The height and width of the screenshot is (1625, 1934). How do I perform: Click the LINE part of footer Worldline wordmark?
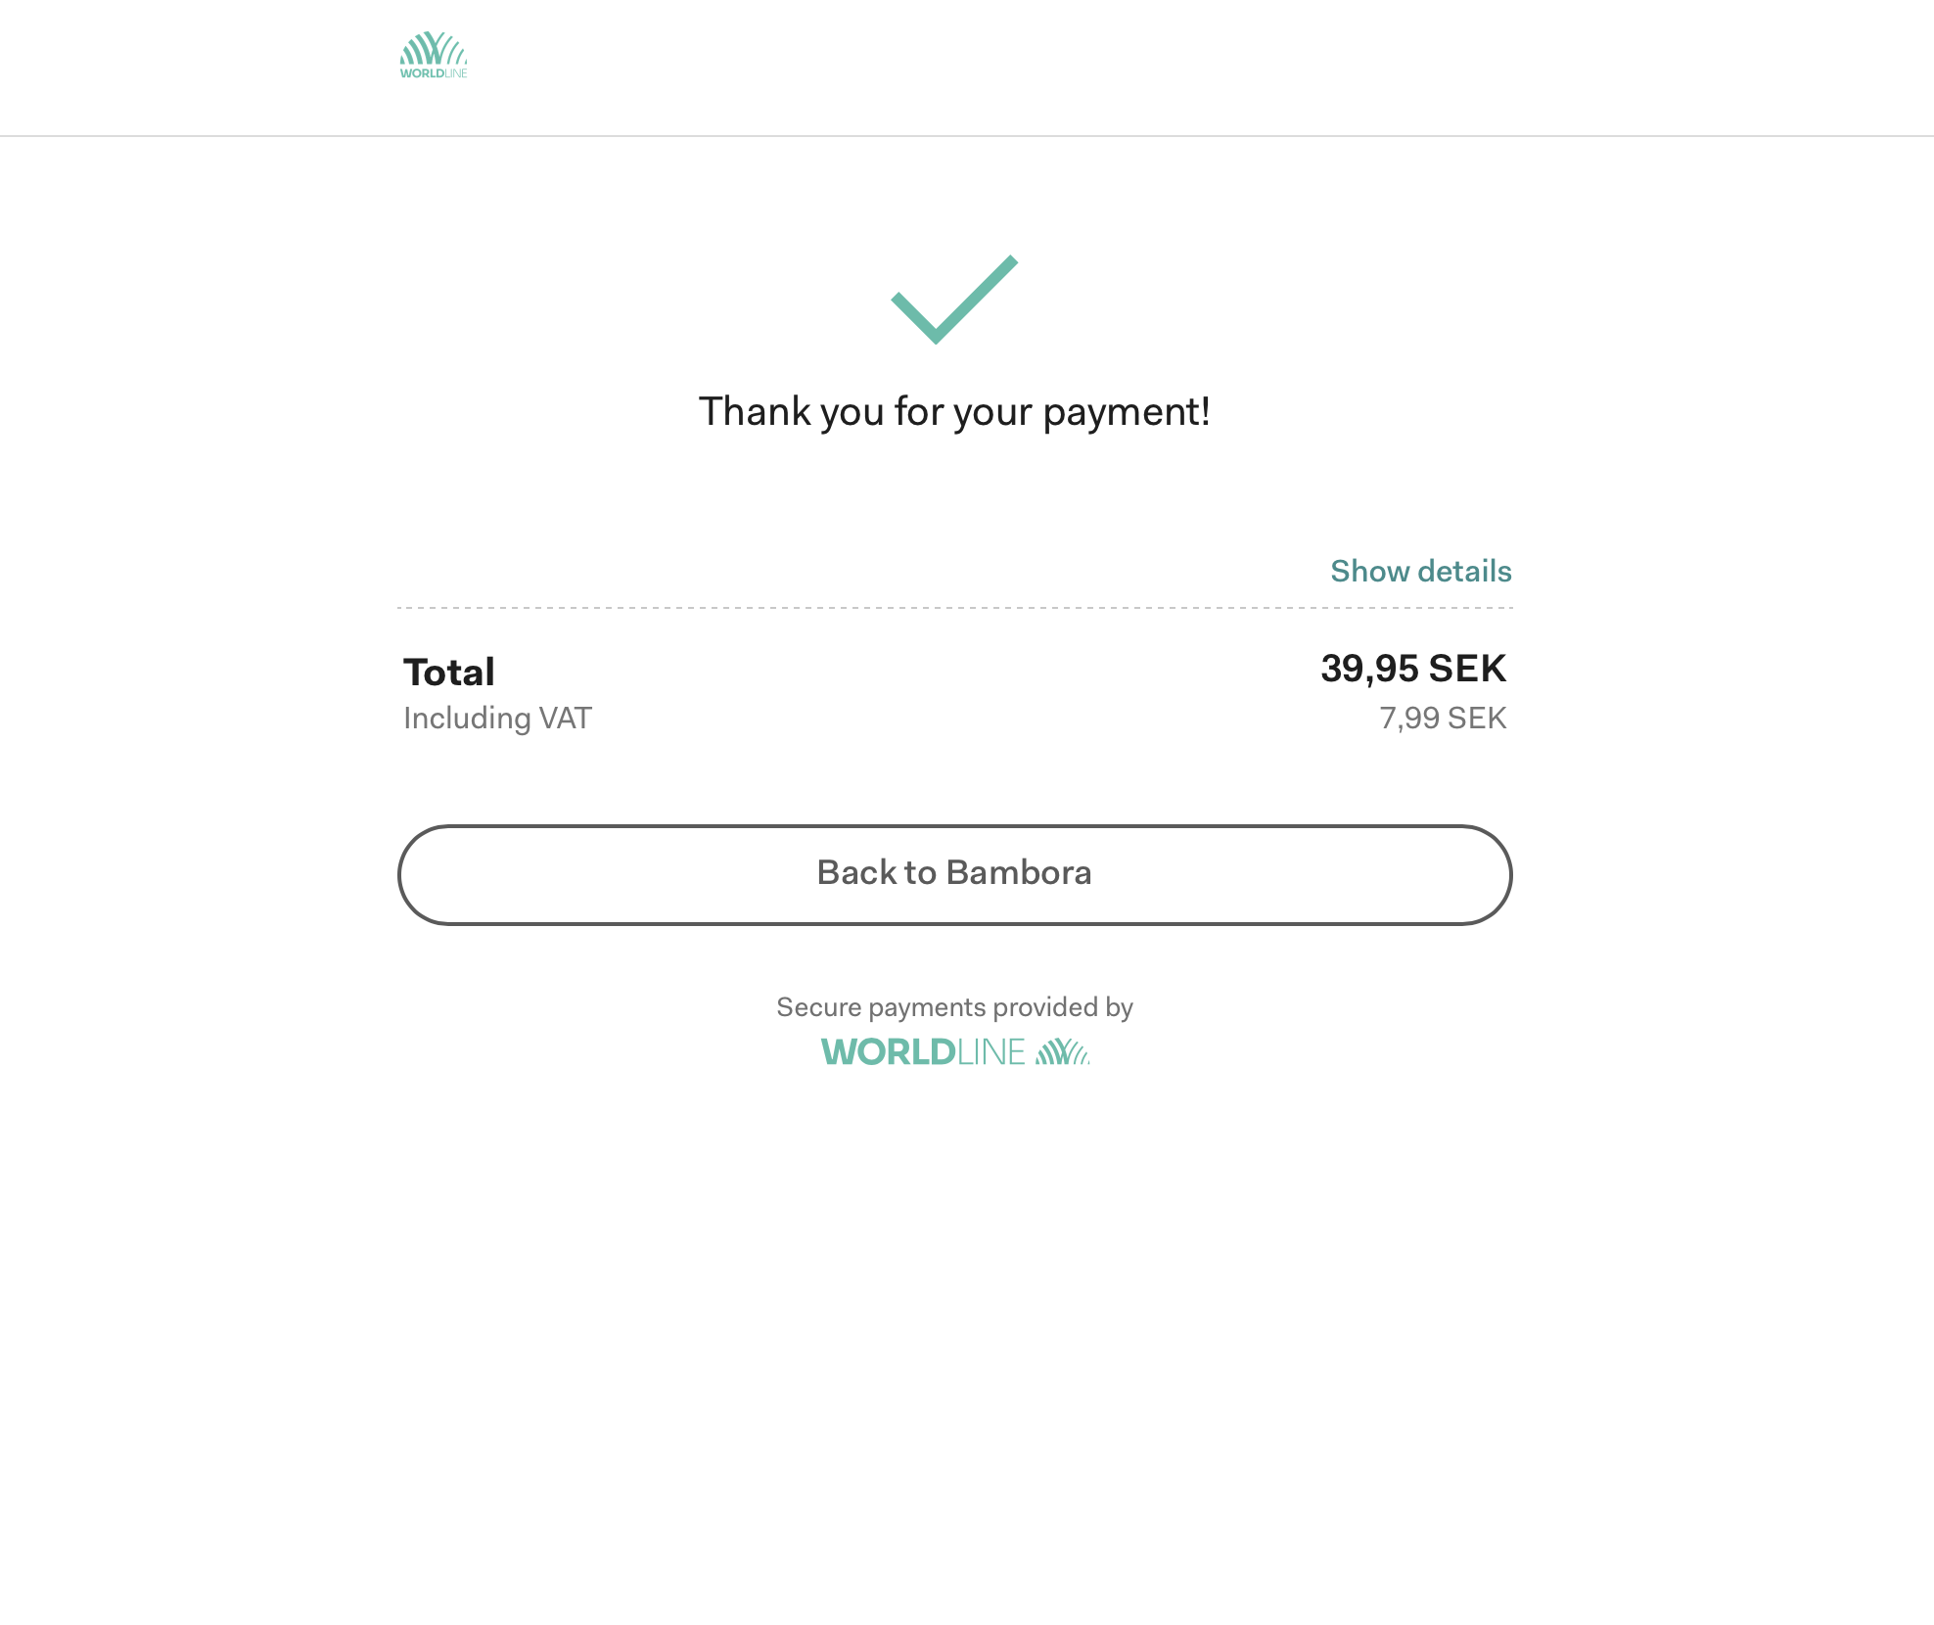991,1052
